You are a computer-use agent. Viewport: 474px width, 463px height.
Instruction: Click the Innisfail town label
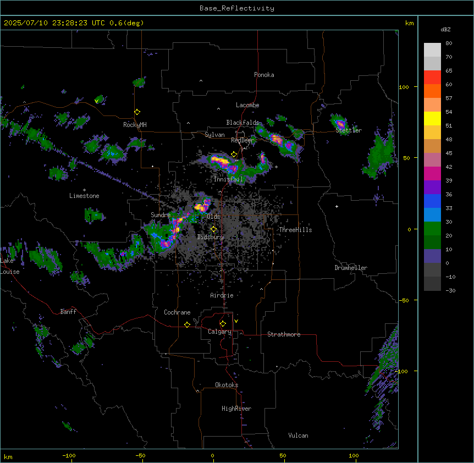coord(228,179)
